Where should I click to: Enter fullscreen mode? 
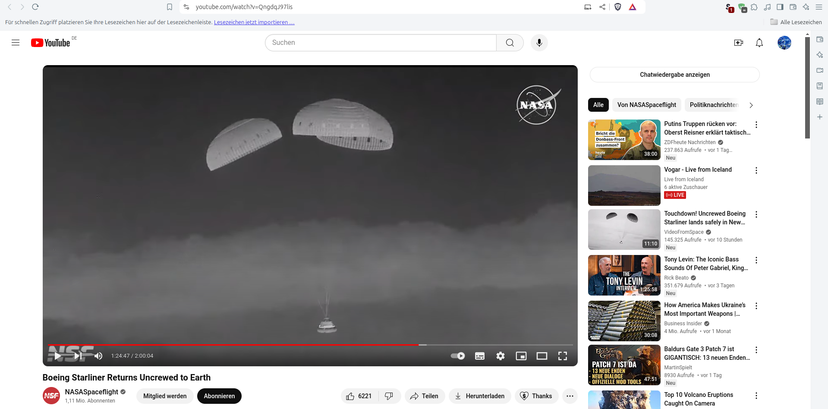(563, 356)
